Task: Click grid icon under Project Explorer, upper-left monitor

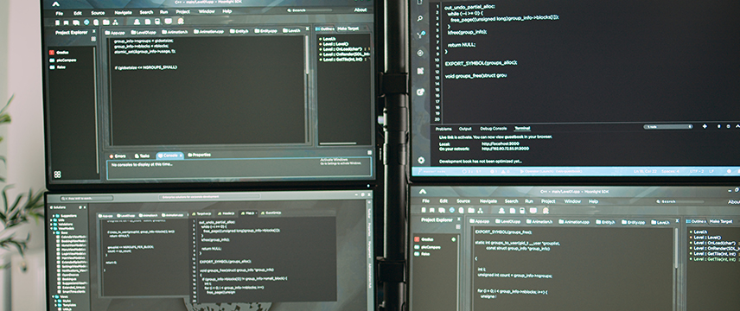Action: tap(58, 175)
